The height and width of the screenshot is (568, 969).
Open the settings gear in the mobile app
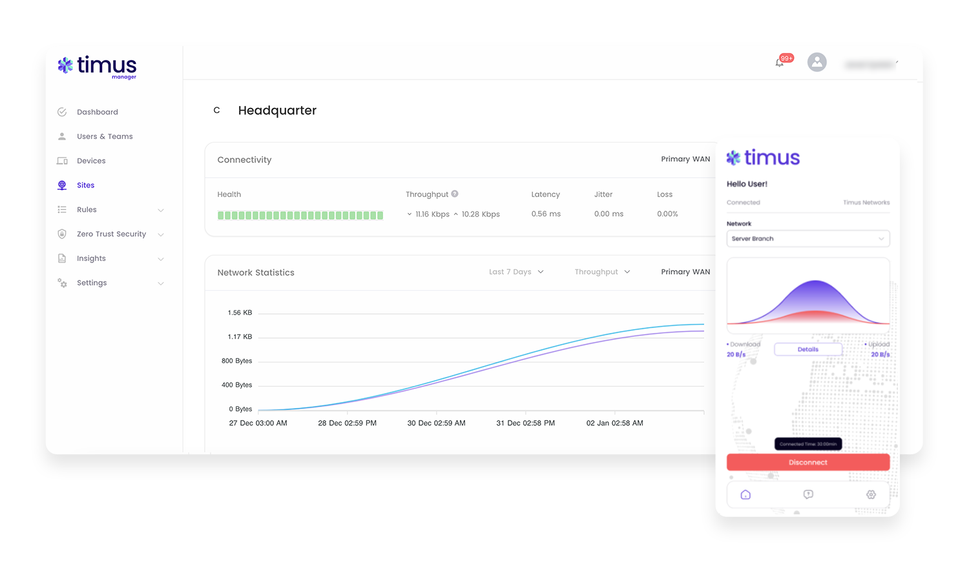(871, 494)
